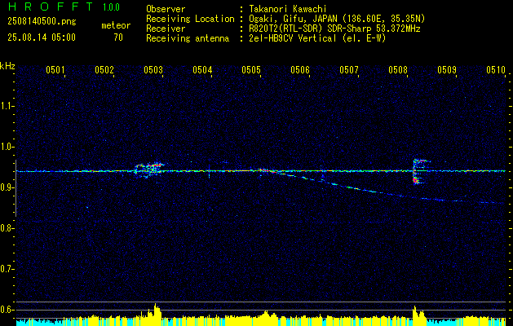Click the Receiving antenna label
The height and width of the screenshot is (326, 513).
(x=188, y=38)
